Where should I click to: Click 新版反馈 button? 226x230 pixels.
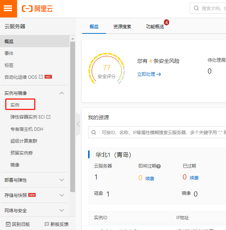pyautogui.click(x=56, y=224)
